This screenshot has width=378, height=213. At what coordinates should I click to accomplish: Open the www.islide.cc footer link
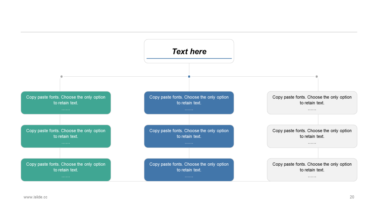pyautogui.click(x=35, y=197)
